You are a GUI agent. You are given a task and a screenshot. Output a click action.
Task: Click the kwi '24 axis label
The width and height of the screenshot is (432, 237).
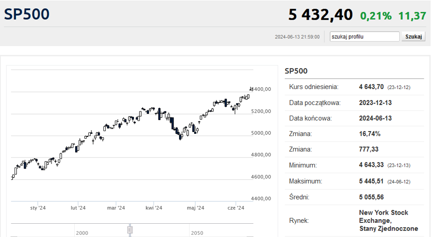[x=154, y=208]
